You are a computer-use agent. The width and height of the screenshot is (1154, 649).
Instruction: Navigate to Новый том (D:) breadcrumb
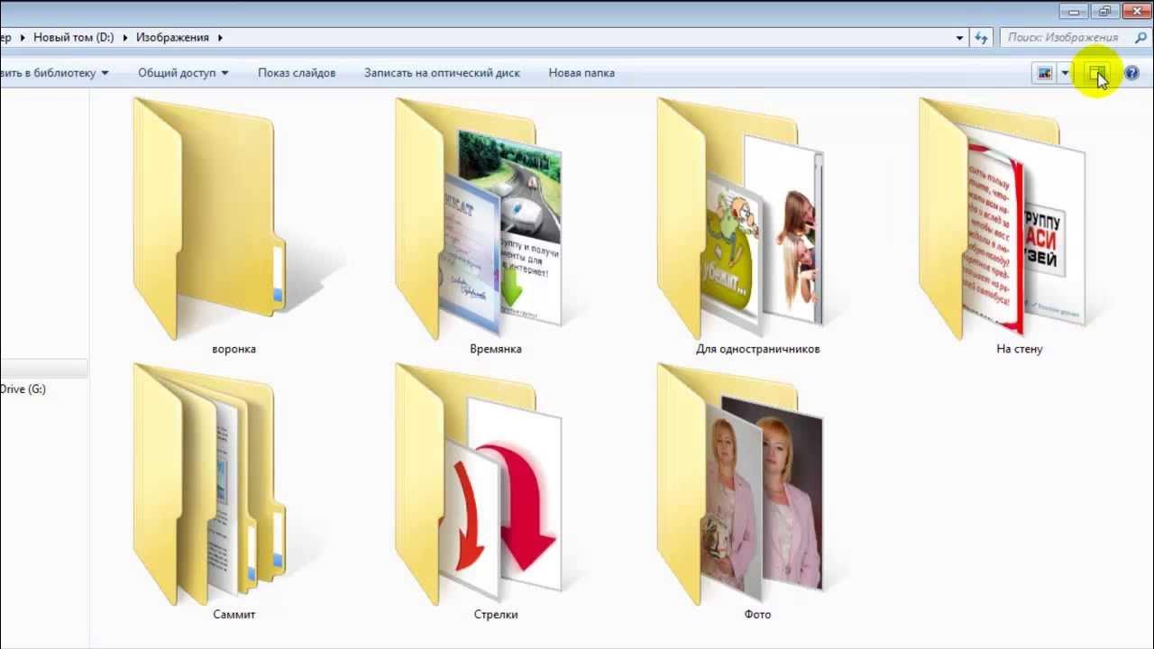coord(74,38)
